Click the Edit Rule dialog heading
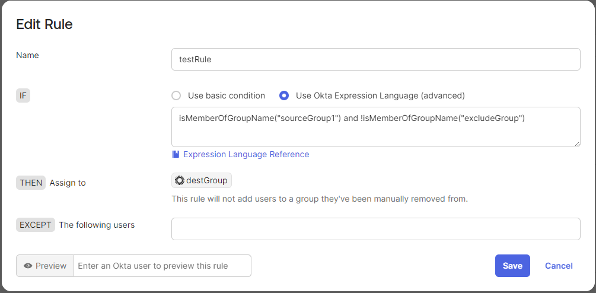This screenshot has width=596, height=293. (x=44, y=24)
